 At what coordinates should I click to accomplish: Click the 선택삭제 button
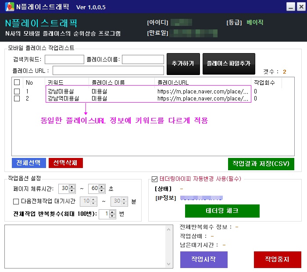66,163
